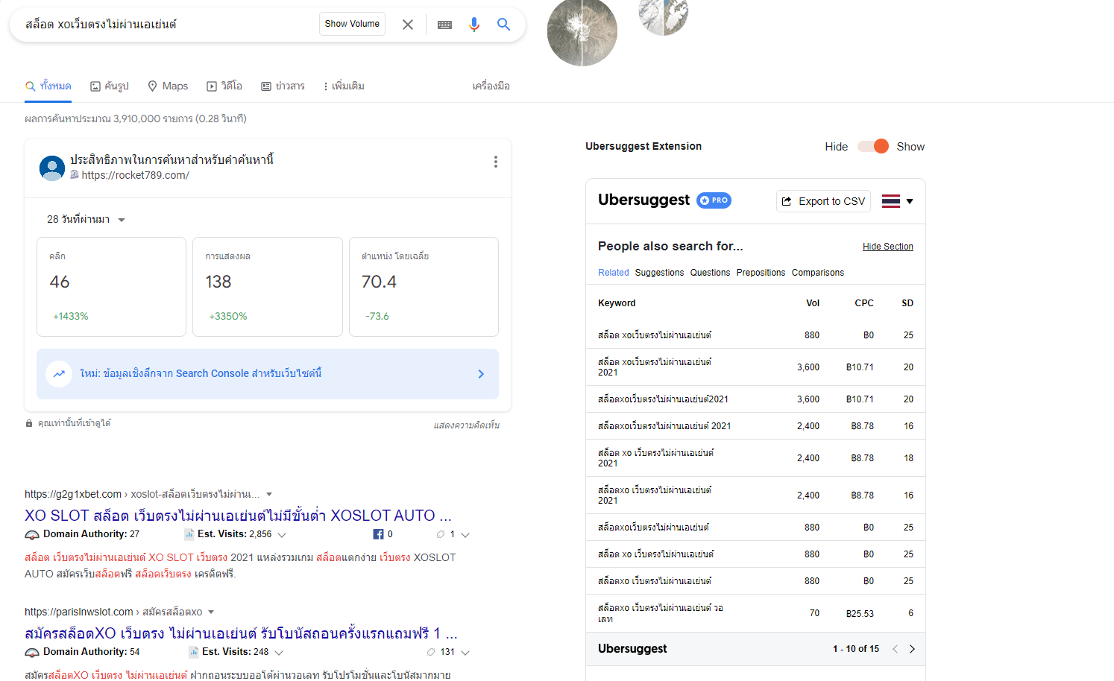Click the average position card showing 70.4
The image size is (1114, 681).
pos(424,287)
